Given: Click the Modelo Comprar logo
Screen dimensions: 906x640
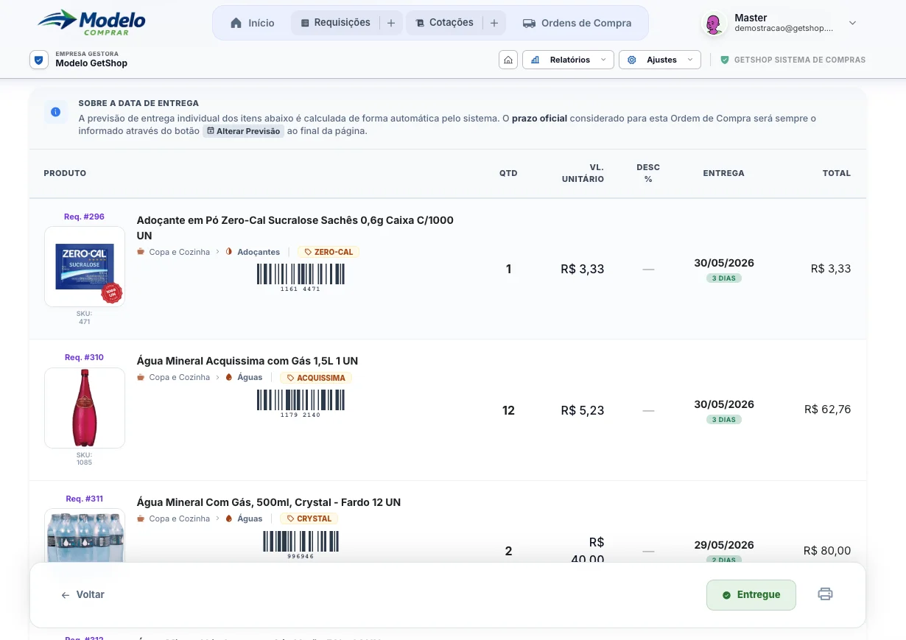Looking at the screenshot, I should 91,22.
